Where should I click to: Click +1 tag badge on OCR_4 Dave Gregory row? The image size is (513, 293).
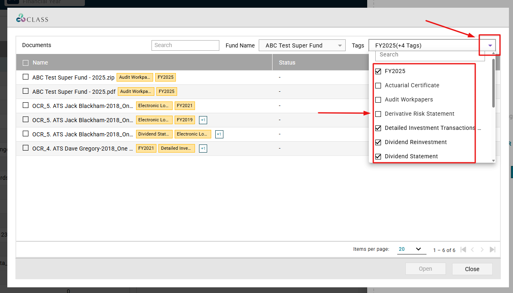point(203,149)
